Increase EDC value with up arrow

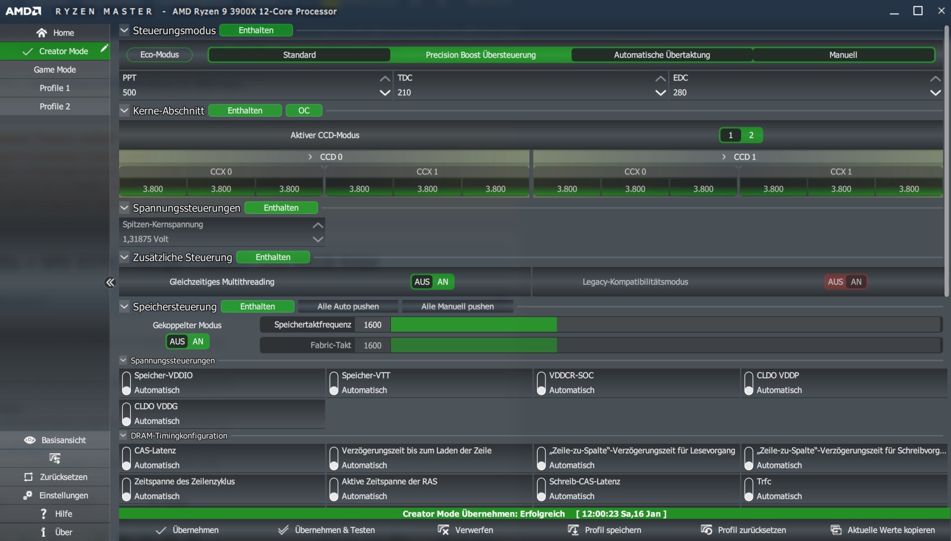point(935,78)
